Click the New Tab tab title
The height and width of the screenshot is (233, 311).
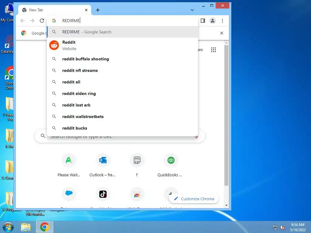[36, 10]
